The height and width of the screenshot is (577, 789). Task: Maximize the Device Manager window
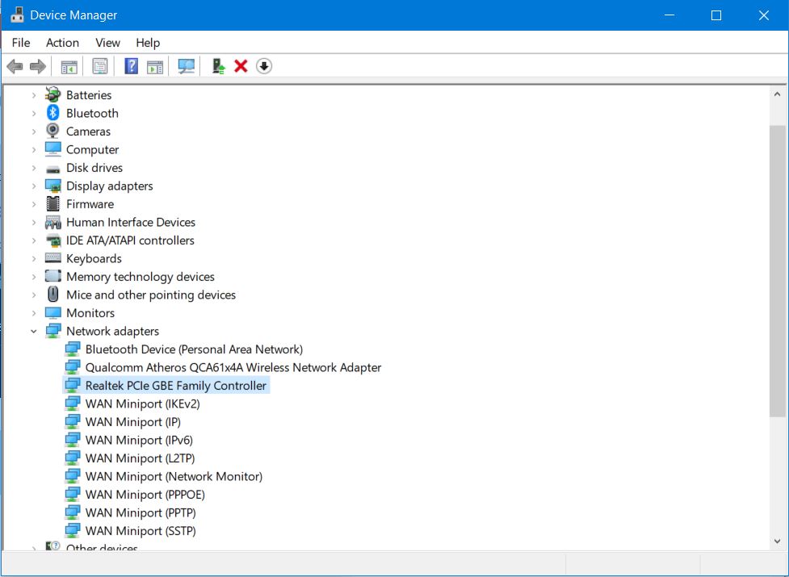click(x=716, y=15)
